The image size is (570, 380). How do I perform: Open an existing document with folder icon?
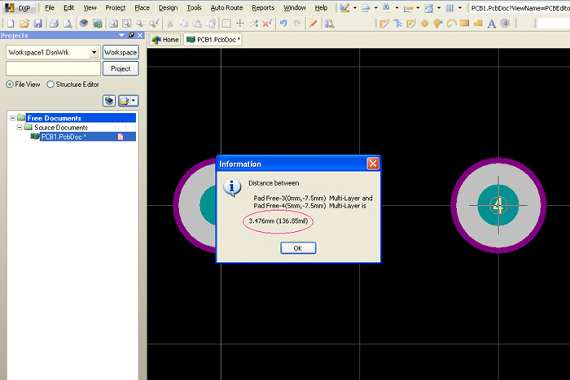[x=25, y=24]
